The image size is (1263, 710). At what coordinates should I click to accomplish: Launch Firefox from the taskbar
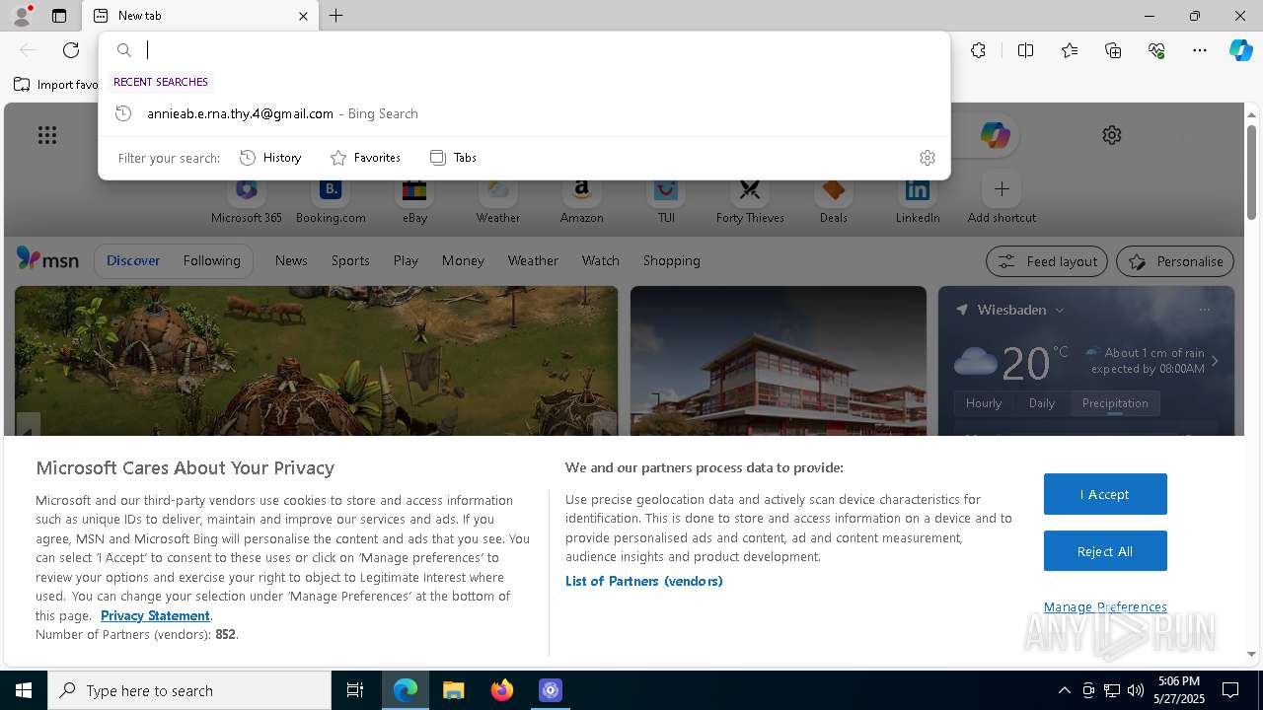pos(502,690)
